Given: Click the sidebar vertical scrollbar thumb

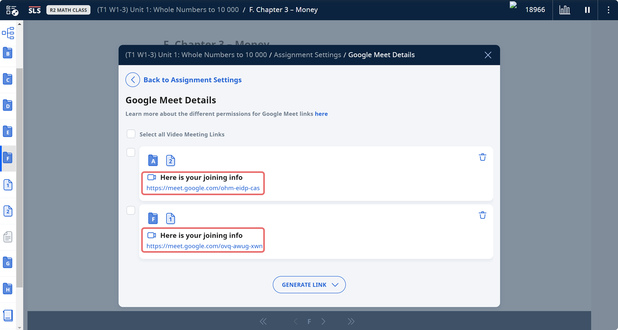Looking at the screenshot, I should click(19, 178).
